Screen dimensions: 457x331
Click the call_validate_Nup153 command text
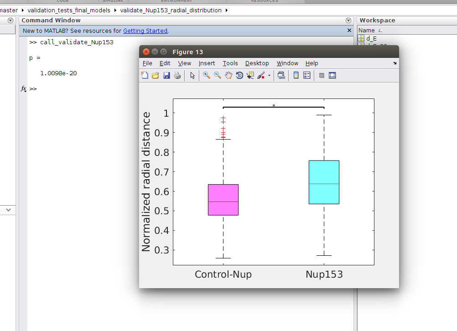click(77, 42)
